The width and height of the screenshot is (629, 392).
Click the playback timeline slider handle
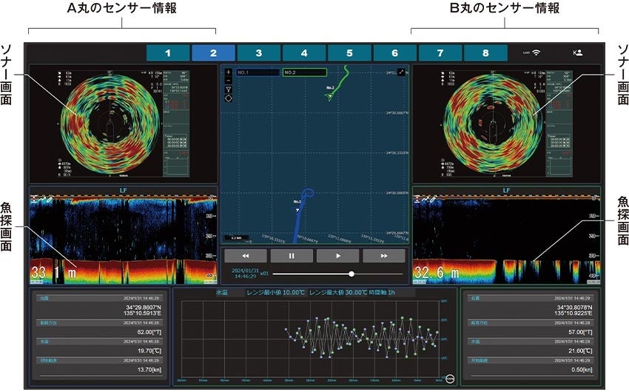coord(351,274)
